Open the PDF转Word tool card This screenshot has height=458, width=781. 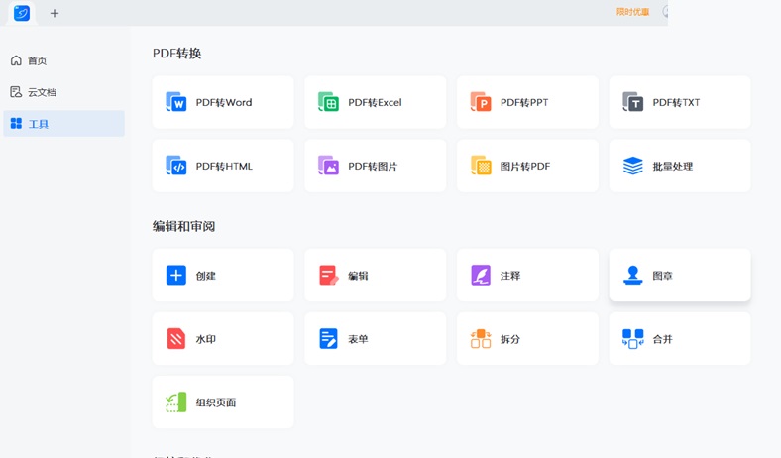(223, 102)
